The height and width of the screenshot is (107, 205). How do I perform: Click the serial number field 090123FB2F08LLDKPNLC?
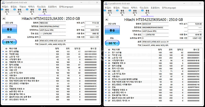click(48, 26)
